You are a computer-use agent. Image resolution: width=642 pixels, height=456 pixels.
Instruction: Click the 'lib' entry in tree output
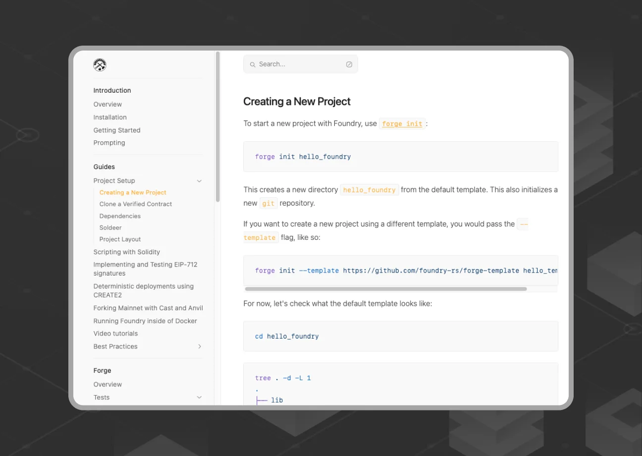click(x=277, y=400)
